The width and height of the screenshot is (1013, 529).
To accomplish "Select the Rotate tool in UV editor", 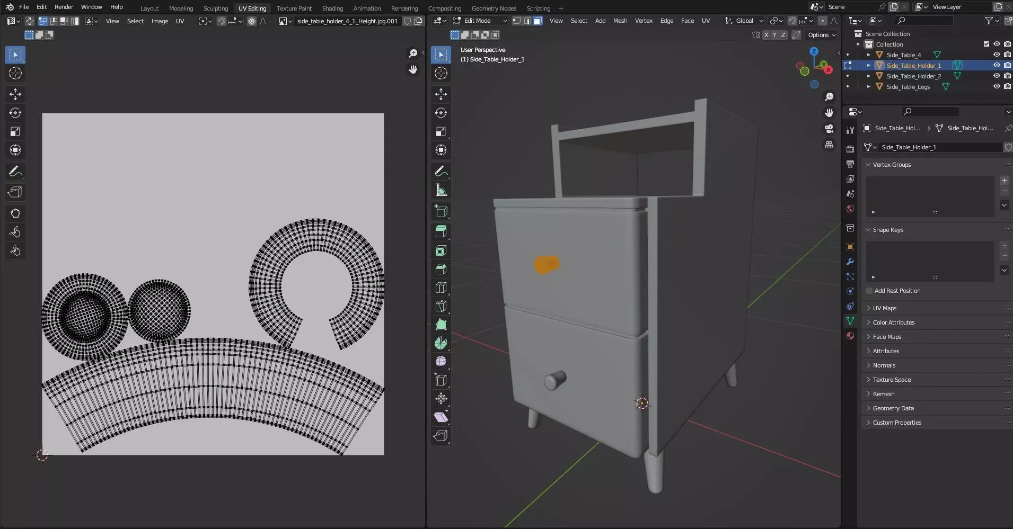I will coord(15,113).
